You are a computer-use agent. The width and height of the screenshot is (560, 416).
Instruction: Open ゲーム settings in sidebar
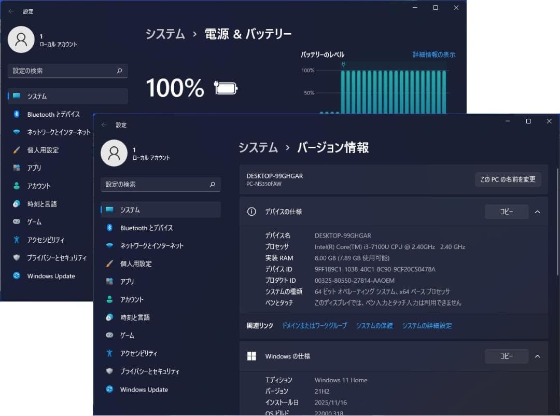(128, 335)
